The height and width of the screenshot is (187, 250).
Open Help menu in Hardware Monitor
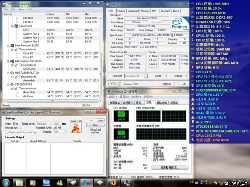point(30,9)
